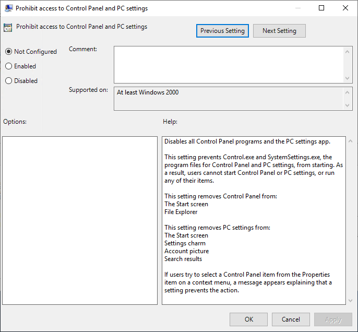Go to Previous Setting
Image resolution: width=358 pixels, height=332 pixels.
click(222, 31)
